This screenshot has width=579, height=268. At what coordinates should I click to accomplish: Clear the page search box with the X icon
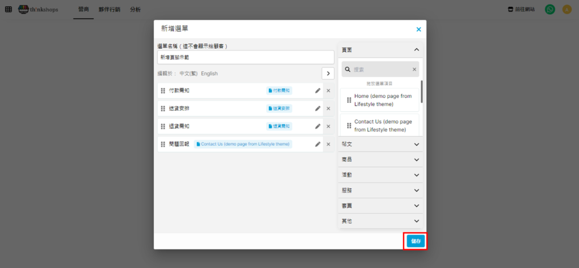tap(414, 70)
